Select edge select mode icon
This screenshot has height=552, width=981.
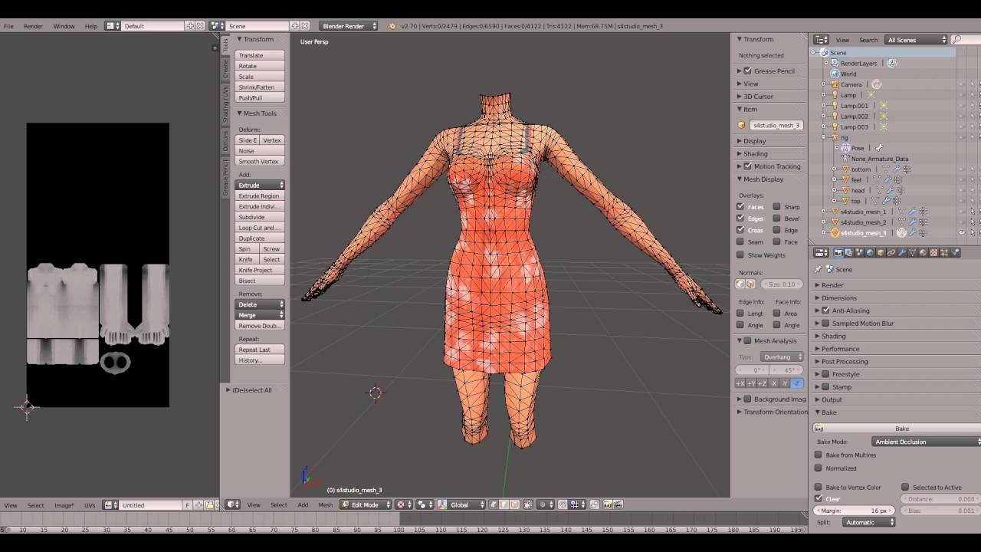pyautogui.click(x=504, y=504)
